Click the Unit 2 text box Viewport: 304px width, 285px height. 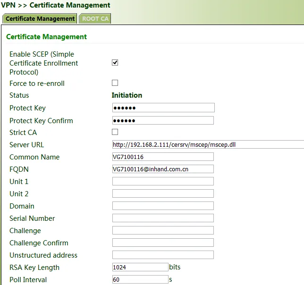pyautogui.click(x=163, y=193)
